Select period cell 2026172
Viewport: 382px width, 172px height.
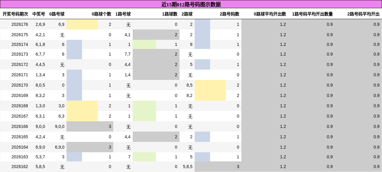(20, 64)
